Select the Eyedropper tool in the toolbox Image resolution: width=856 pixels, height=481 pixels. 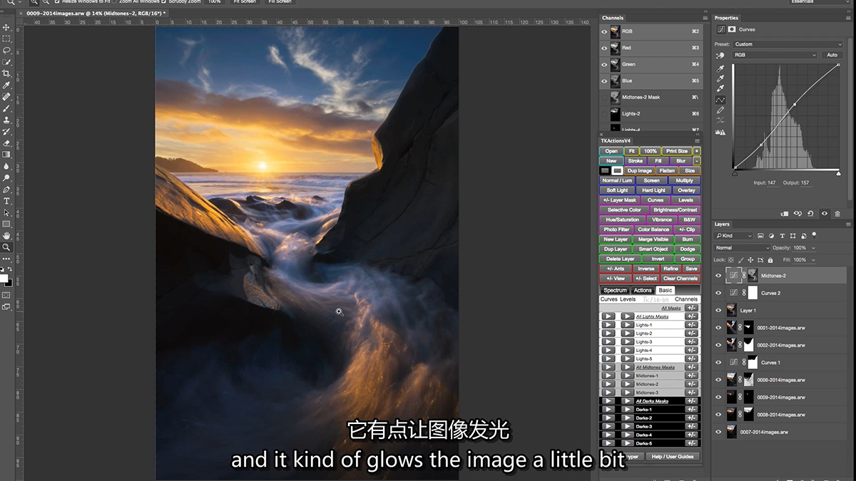pyautogui.click(x=6, y=85)
